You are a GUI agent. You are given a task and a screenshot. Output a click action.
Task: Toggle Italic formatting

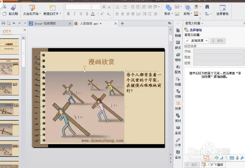pyautogui.click(x=74, y=14)
